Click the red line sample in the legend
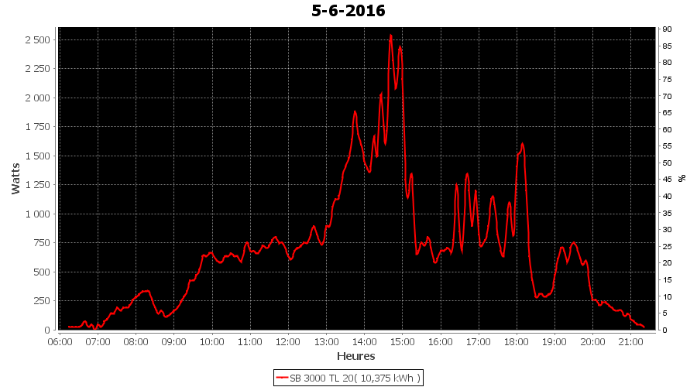697x387 pixels. click(x=282, y=378)
